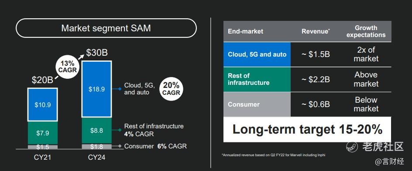Click the Consumer table row header
This screenshot has width=412, height=171.
[257, 104]
